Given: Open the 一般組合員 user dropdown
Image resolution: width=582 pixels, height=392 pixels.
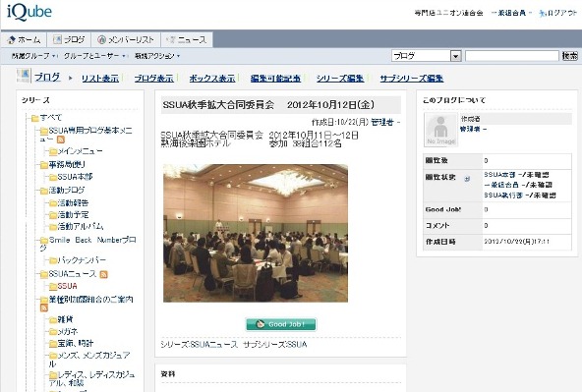Looking at the screenshot, I should 512,13.
